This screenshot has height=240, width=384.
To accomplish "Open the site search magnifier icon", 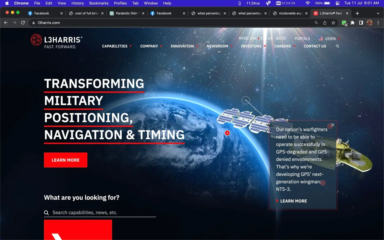I will tap(337, 46).
